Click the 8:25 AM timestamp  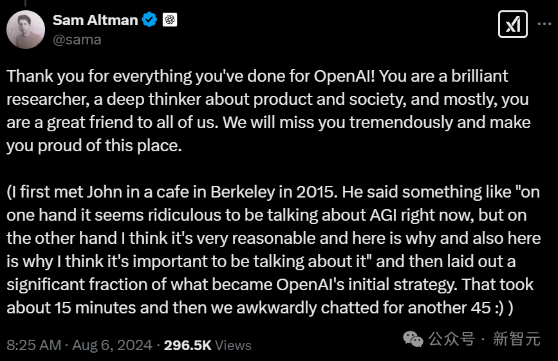tap(34, 346)
